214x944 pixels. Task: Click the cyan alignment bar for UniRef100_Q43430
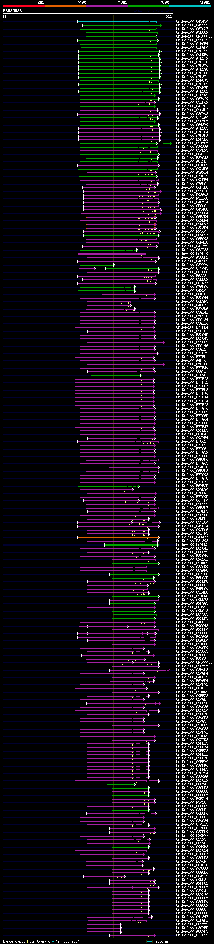[117, 22]
